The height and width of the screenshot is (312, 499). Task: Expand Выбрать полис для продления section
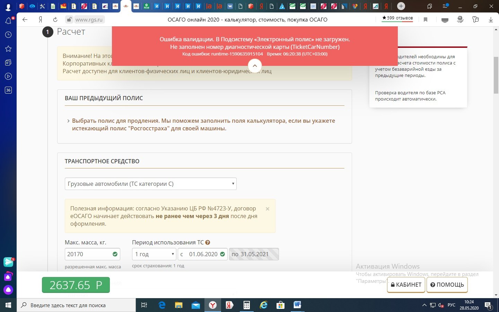click(203, 124)
